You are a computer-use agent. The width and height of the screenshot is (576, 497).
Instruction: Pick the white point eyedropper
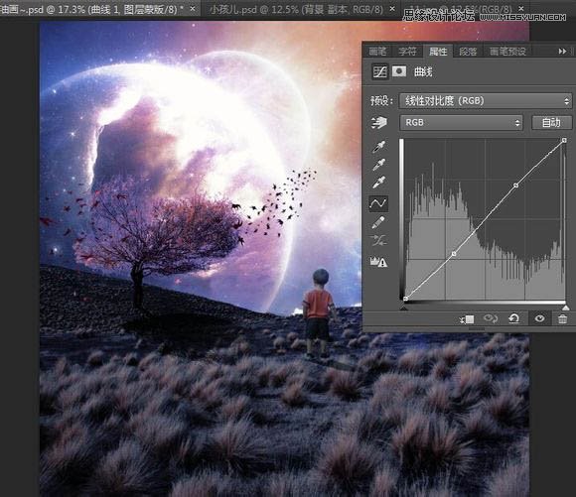pyautogui.click(x=379, y=183)
